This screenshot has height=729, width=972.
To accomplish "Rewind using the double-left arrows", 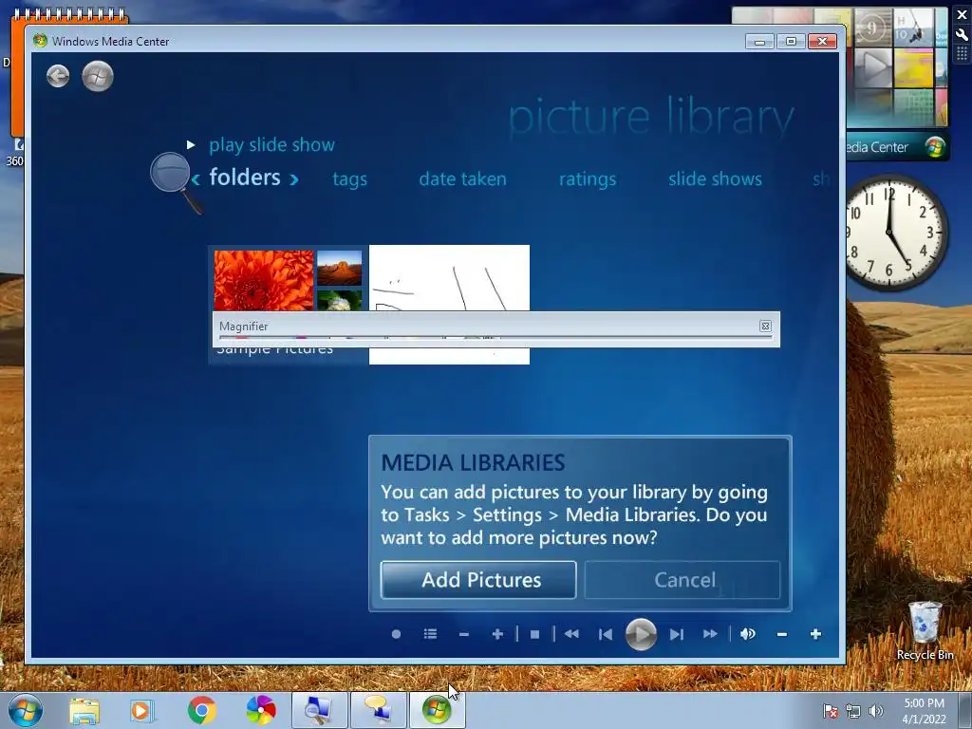I will click(571, 634).
